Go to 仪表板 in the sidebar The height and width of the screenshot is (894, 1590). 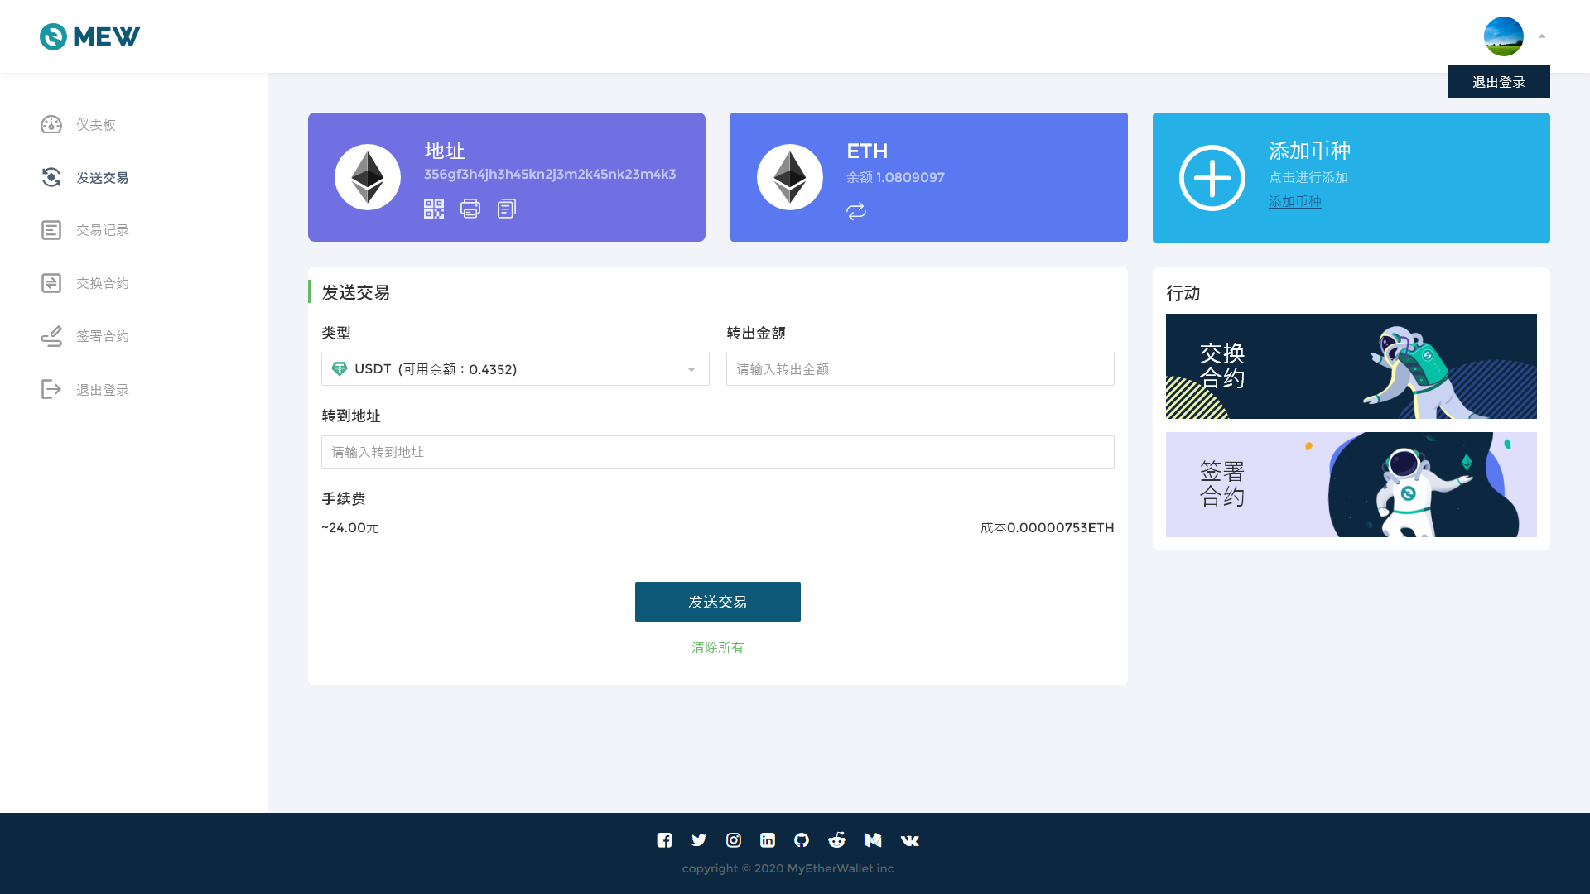(95, 125)
